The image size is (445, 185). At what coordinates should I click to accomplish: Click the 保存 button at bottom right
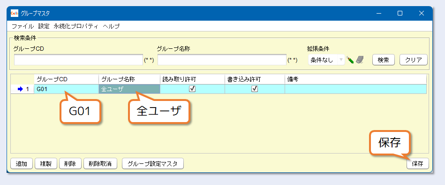[x=417, y=164]
